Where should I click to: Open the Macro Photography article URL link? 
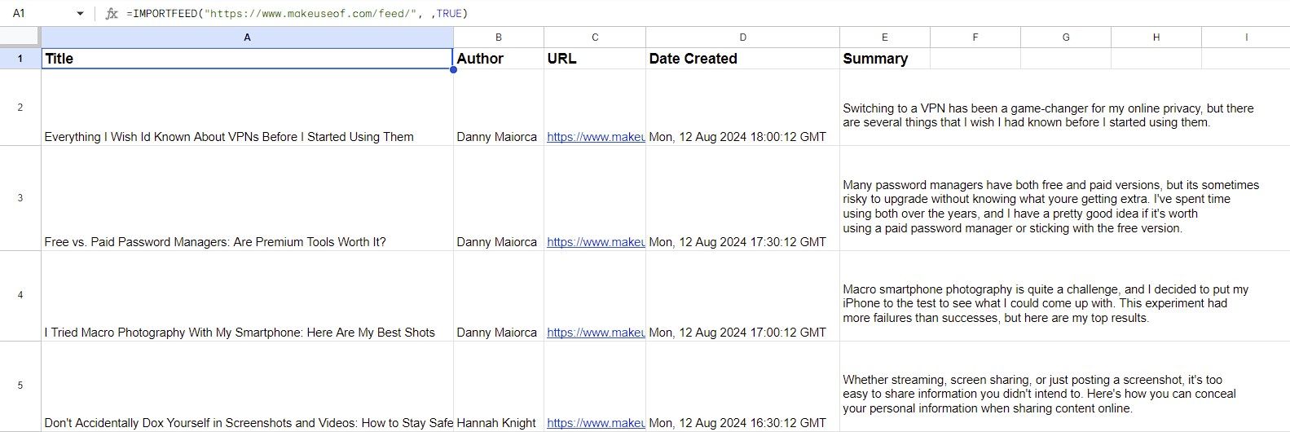pos(595,333)
